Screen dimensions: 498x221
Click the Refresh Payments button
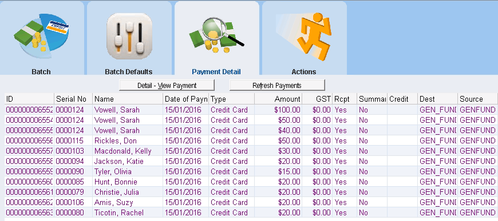(x=277, y=85)
